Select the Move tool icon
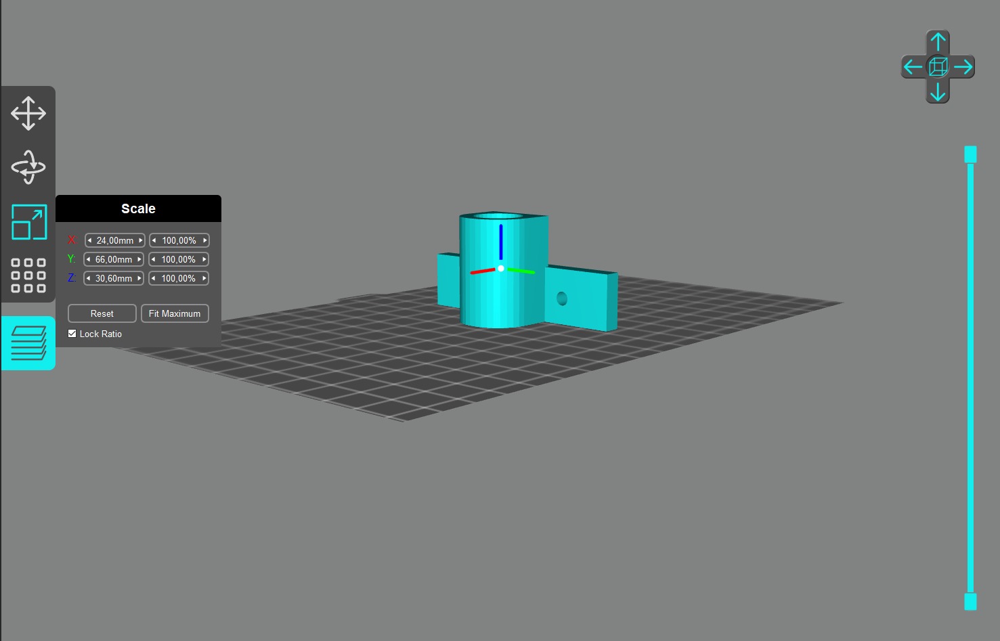 (x=28, y=113)
